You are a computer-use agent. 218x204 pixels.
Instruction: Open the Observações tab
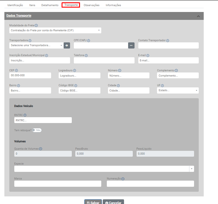[91, 5]
